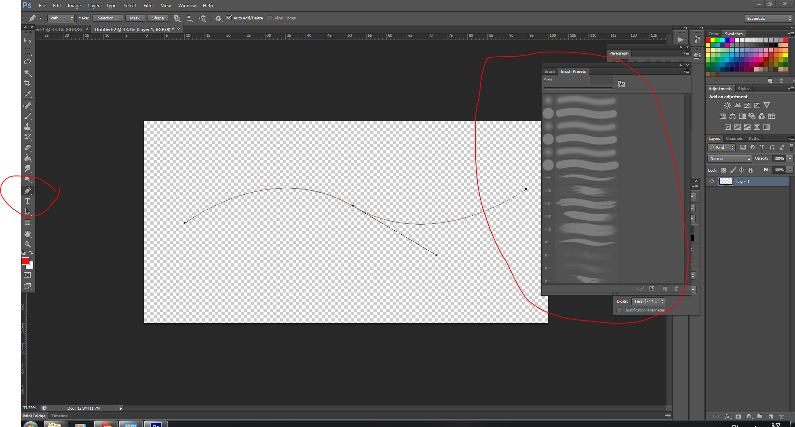Pick the yellow swatch in top row
This screenshot has width=795, height=427.
pyautogui.click(x=713, y=40)
